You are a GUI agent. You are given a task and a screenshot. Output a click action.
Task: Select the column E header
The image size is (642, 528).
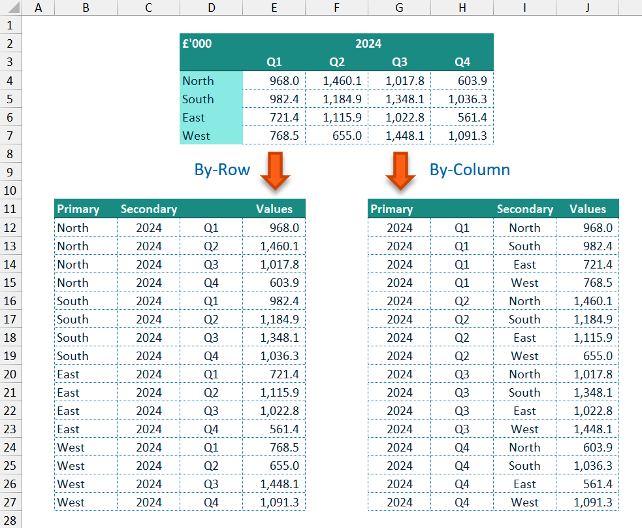[x=274, y=8]
